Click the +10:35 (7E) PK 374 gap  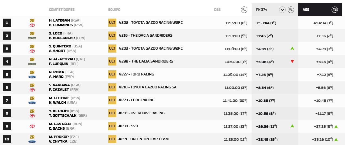pos(265,101)
